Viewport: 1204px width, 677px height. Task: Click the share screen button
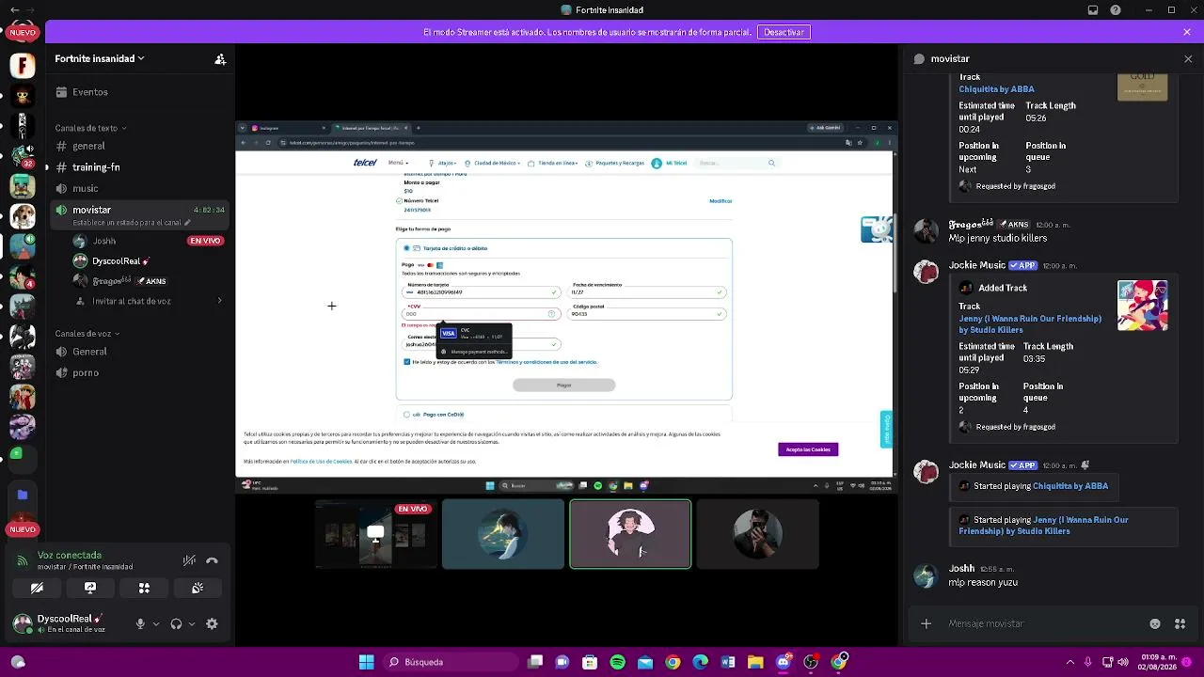[x=90, y=588]
